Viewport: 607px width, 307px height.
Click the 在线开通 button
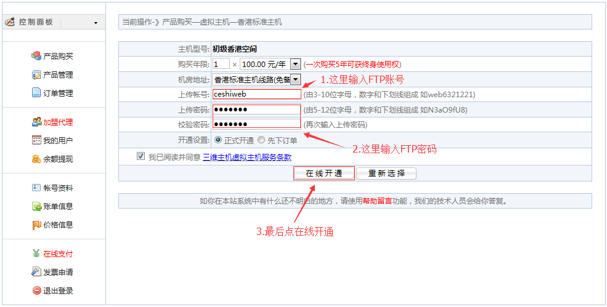[324, 173]
